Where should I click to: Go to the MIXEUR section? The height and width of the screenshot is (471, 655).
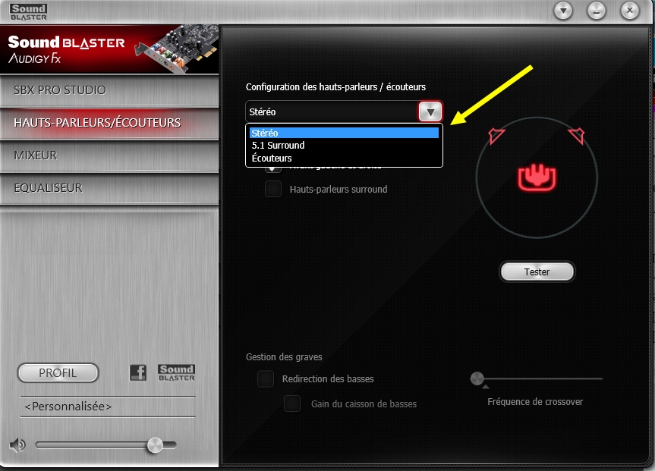[109, 155]
